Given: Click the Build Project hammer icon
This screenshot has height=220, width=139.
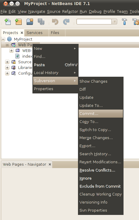Looking at the screenshot, I should (x=124, y=22).
